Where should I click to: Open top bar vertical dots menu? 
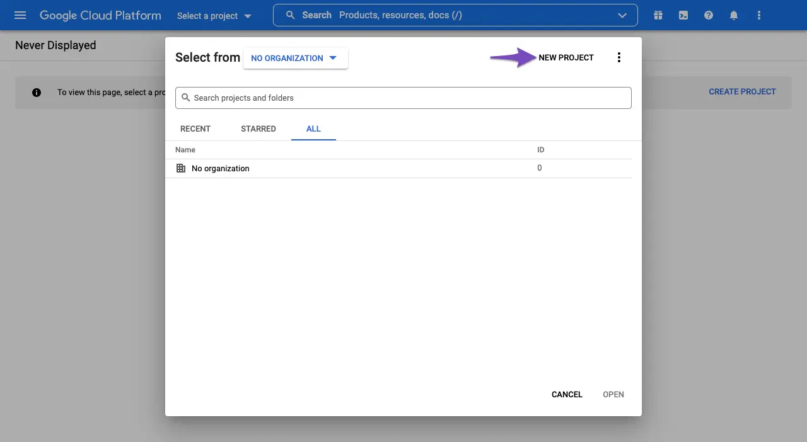pos(759,15)
